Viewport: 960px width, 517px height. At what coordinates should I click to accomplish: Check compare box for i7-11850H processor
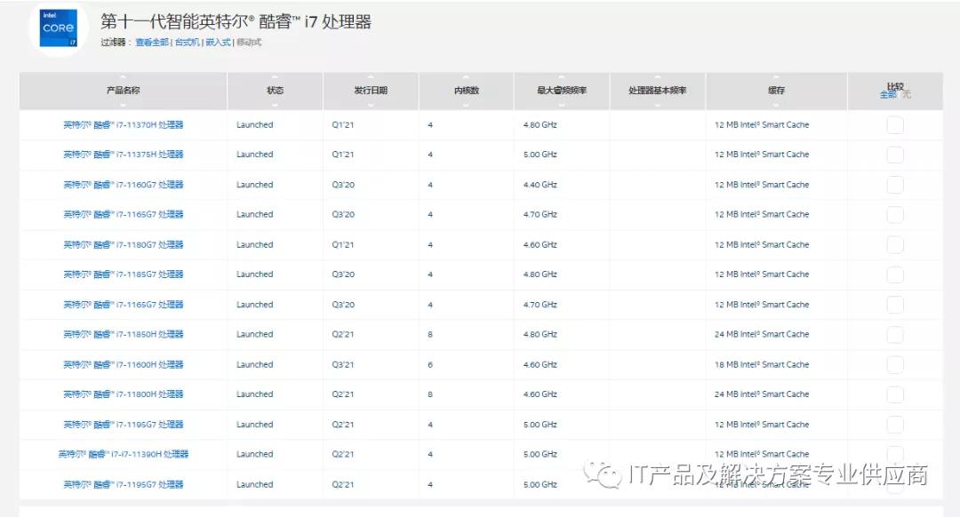(x=893, y=334)
